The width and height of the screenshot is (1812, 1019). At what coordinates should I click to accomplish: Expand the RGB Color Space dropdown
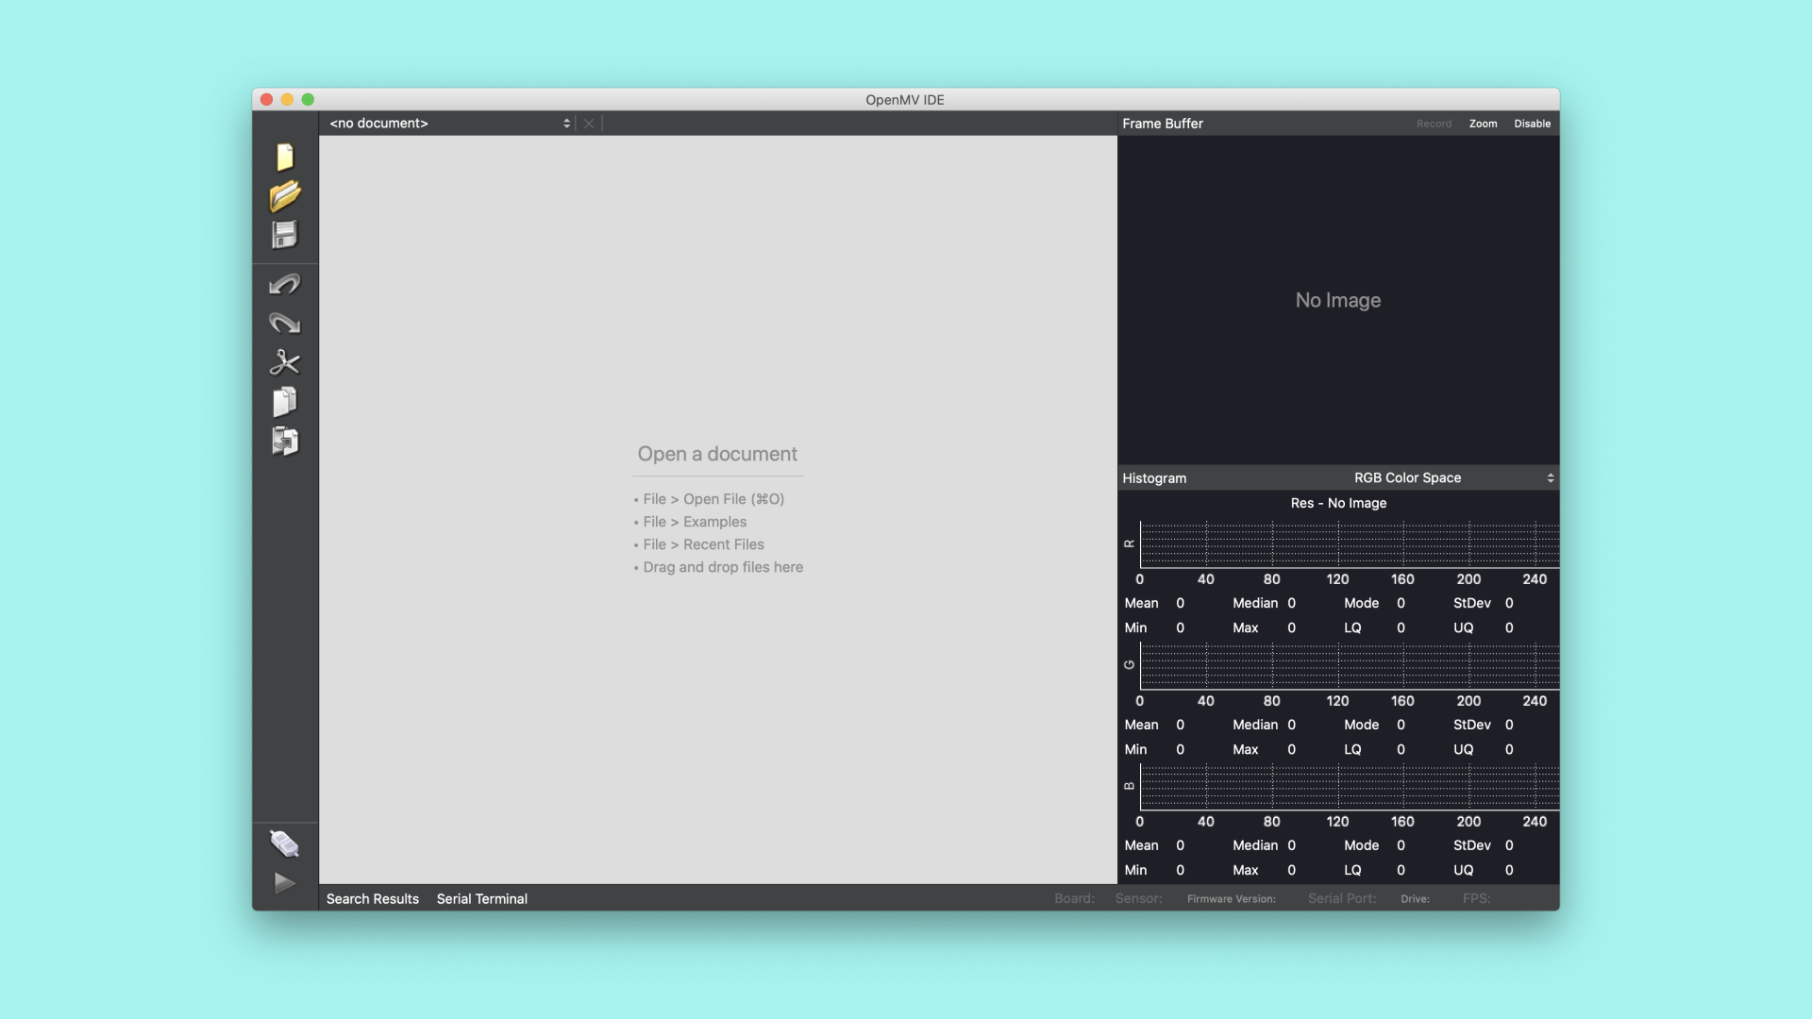(1407, 478)
